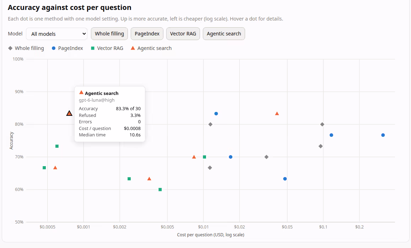This screenshot has width=411, height=248.
Task: Click the "10.6s" median time value
Action: point(135,135)
